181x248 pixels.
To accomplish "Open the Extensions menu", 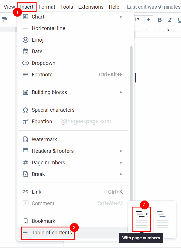I will (x=90, y=6).
